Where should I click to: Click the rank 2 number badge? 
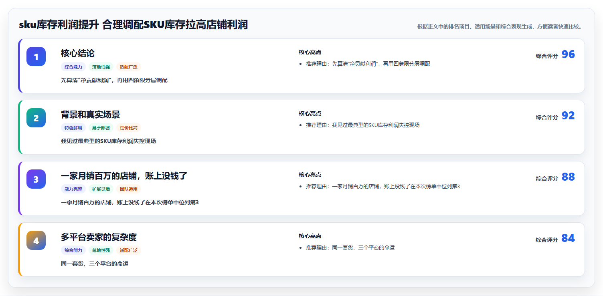click(x=36, y=118)
